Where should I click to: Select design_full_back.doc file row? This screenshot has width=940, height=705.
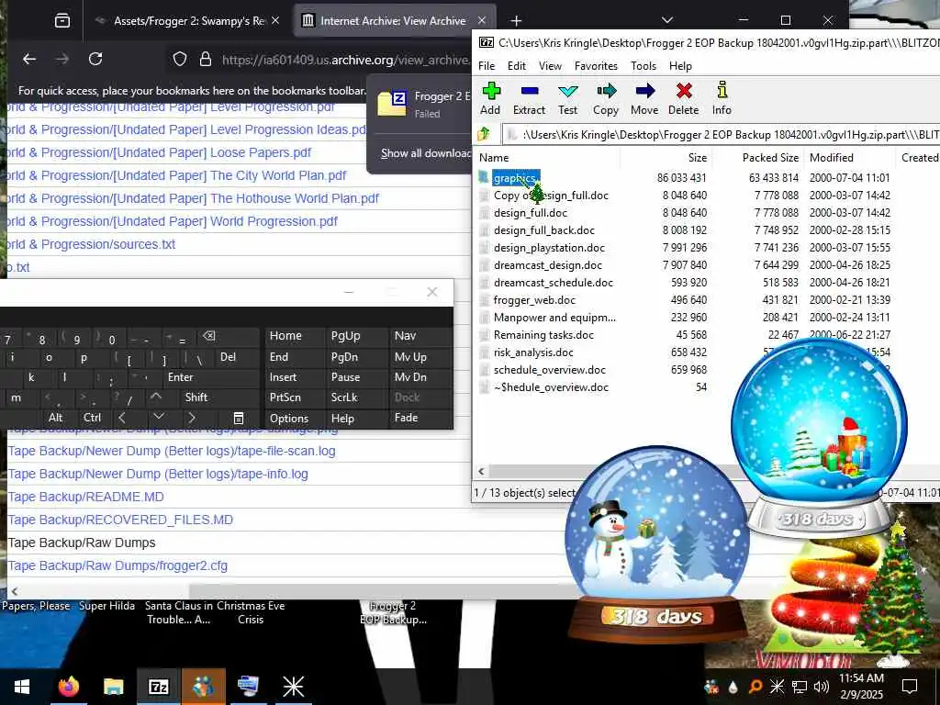click(x=543, y=230)
